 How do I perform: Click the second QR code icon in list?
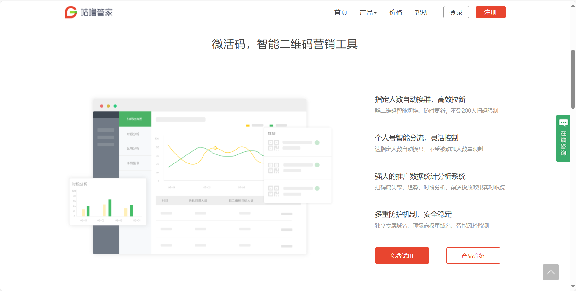(x=273, y=168)
